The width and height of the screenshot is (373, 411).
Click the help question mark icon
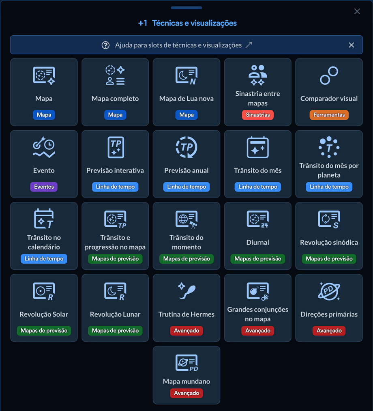click(x=105, y=45)
